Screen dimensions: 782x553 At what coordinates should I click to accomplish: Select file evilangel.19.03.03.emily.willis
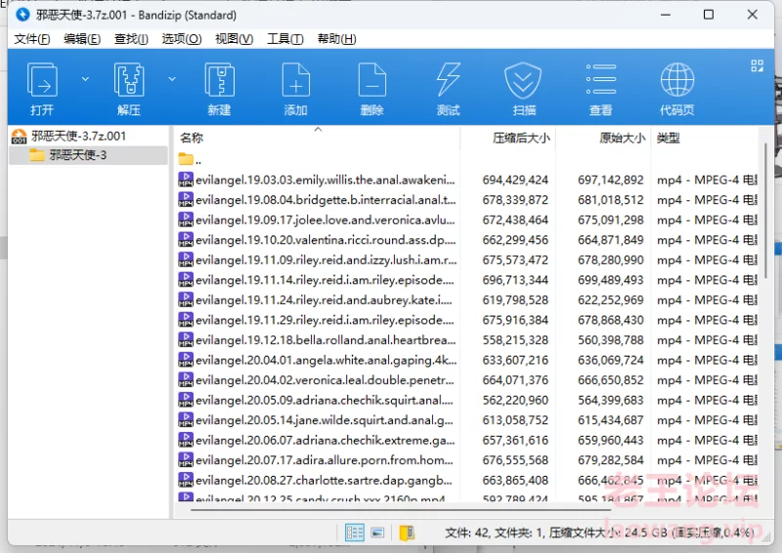(317, 180)
